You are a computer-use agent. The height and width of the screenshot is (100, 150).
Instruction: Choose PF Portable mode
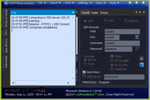click(x=112, y=61)
